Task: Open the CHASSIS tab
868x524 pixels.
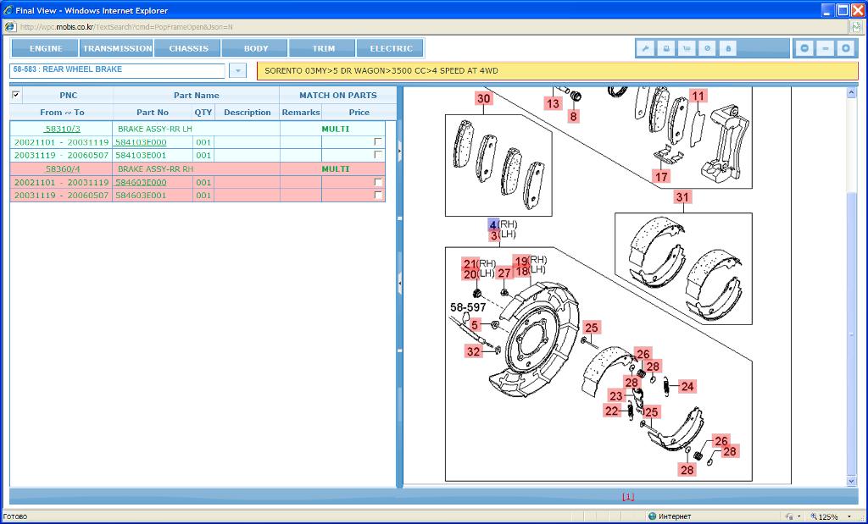Action: pos(188,48)
